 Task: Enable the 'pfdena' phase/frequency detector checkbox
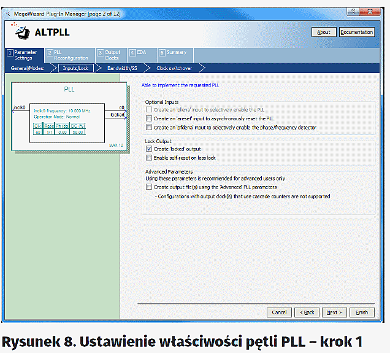click(x=148, y=127)
